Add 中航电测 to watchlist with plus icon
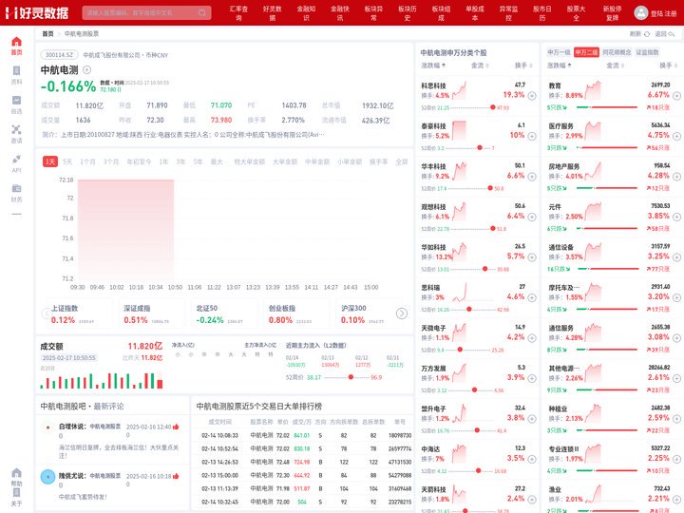684x513 pixels. (86, 69)
